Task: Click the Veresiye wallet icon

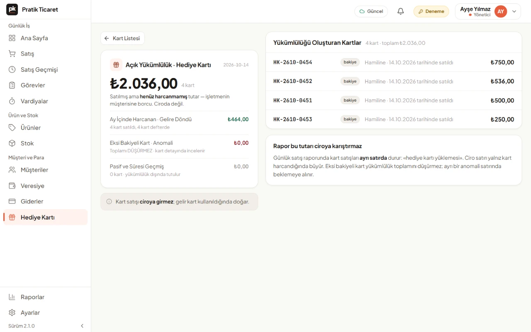Action: click(x=12, y=186)
